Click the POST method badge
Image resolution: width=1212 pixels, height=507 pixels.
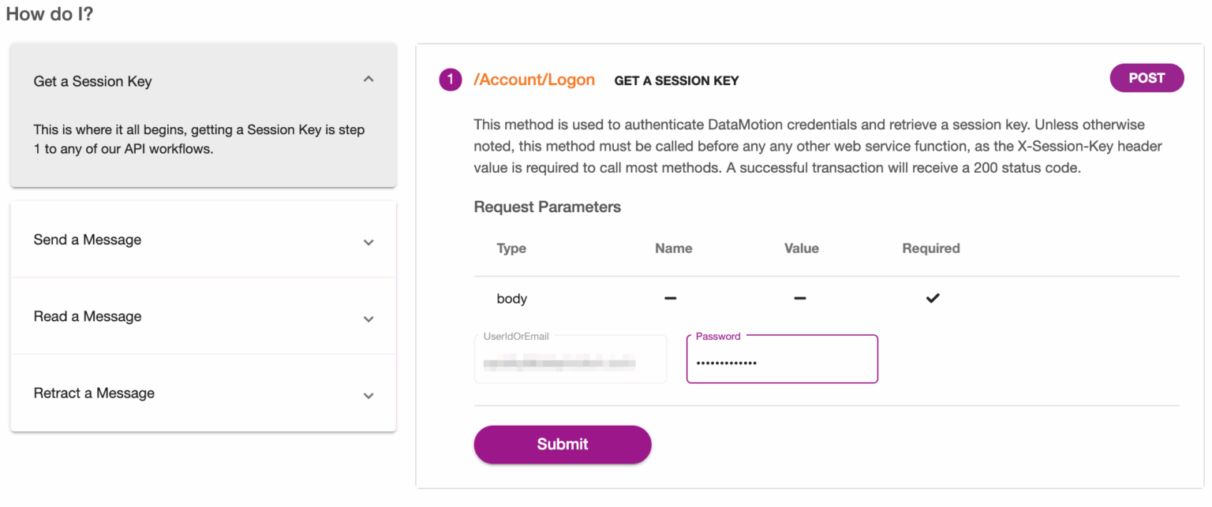point(1147,78)
